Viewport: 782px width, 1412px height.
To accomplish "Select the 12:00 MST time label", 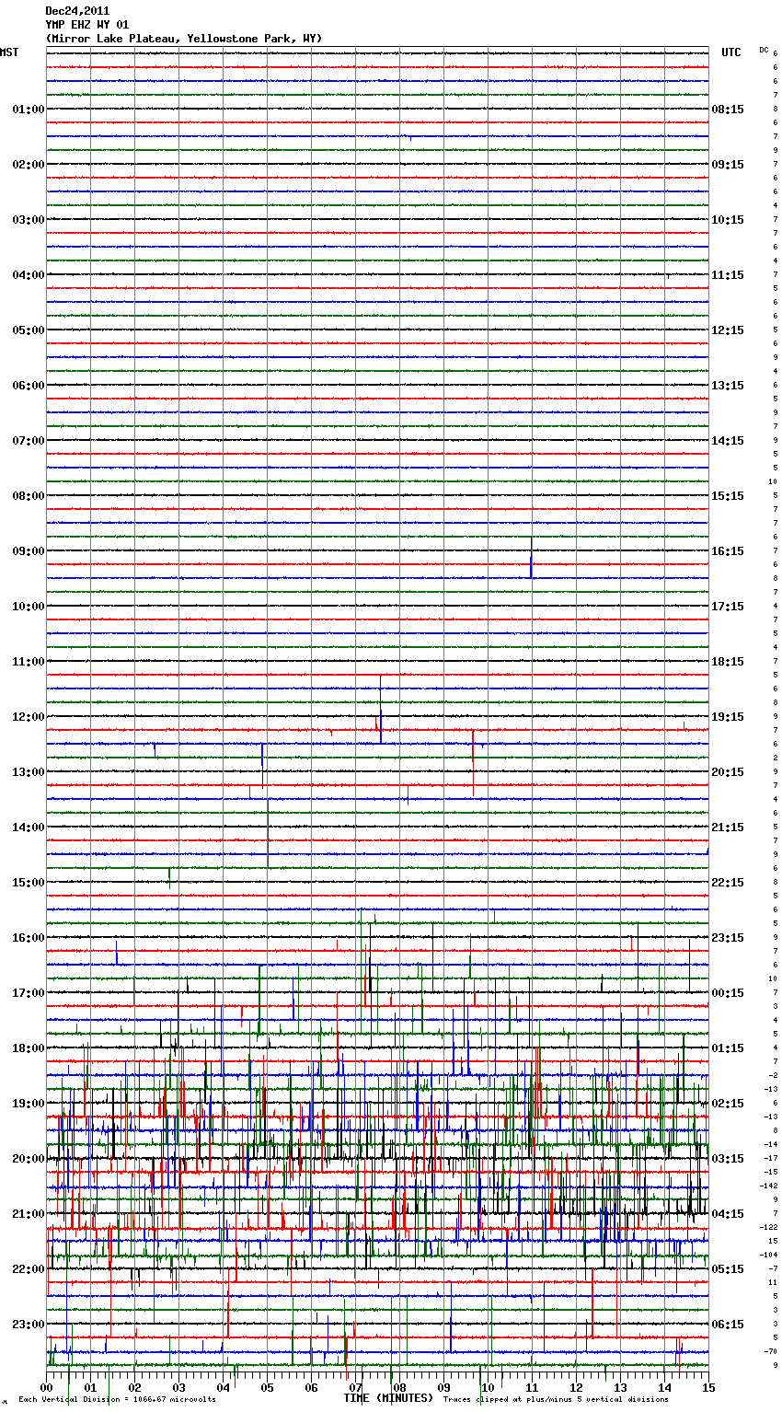I will (28, 717).
